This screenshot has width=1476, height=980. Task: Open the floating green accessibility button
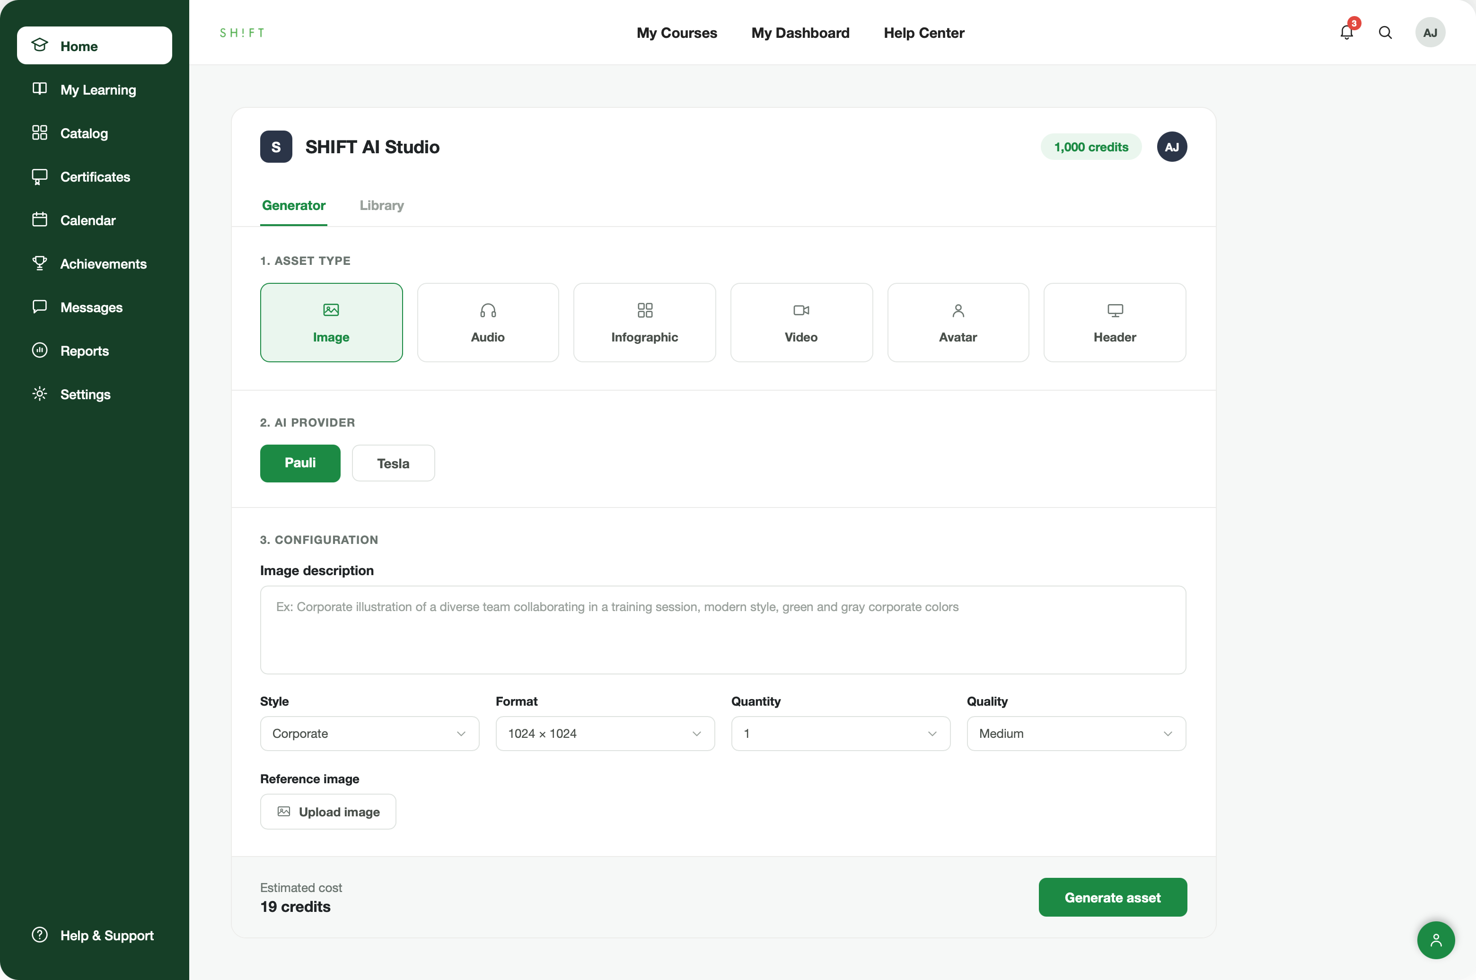point(1436,940)
